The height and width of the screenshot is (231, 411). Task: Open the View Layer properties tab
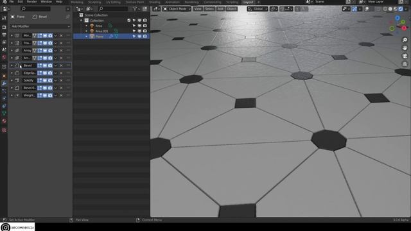(x=4, y=42)
